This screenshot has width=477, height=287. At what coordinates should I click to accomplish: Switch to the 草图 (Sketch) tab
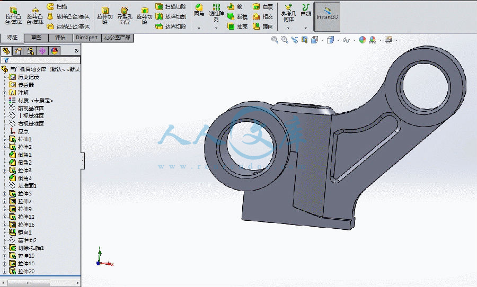tap(36, 38)
